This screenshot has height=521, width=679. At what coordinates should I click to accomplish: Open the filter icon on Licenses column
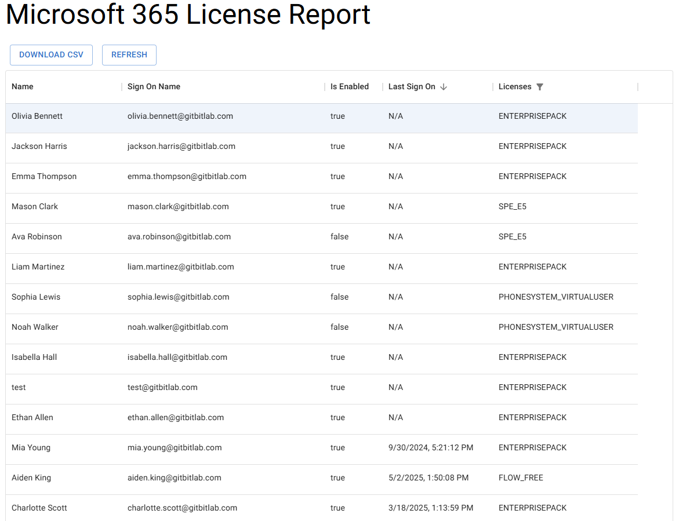tap(540, 86)
